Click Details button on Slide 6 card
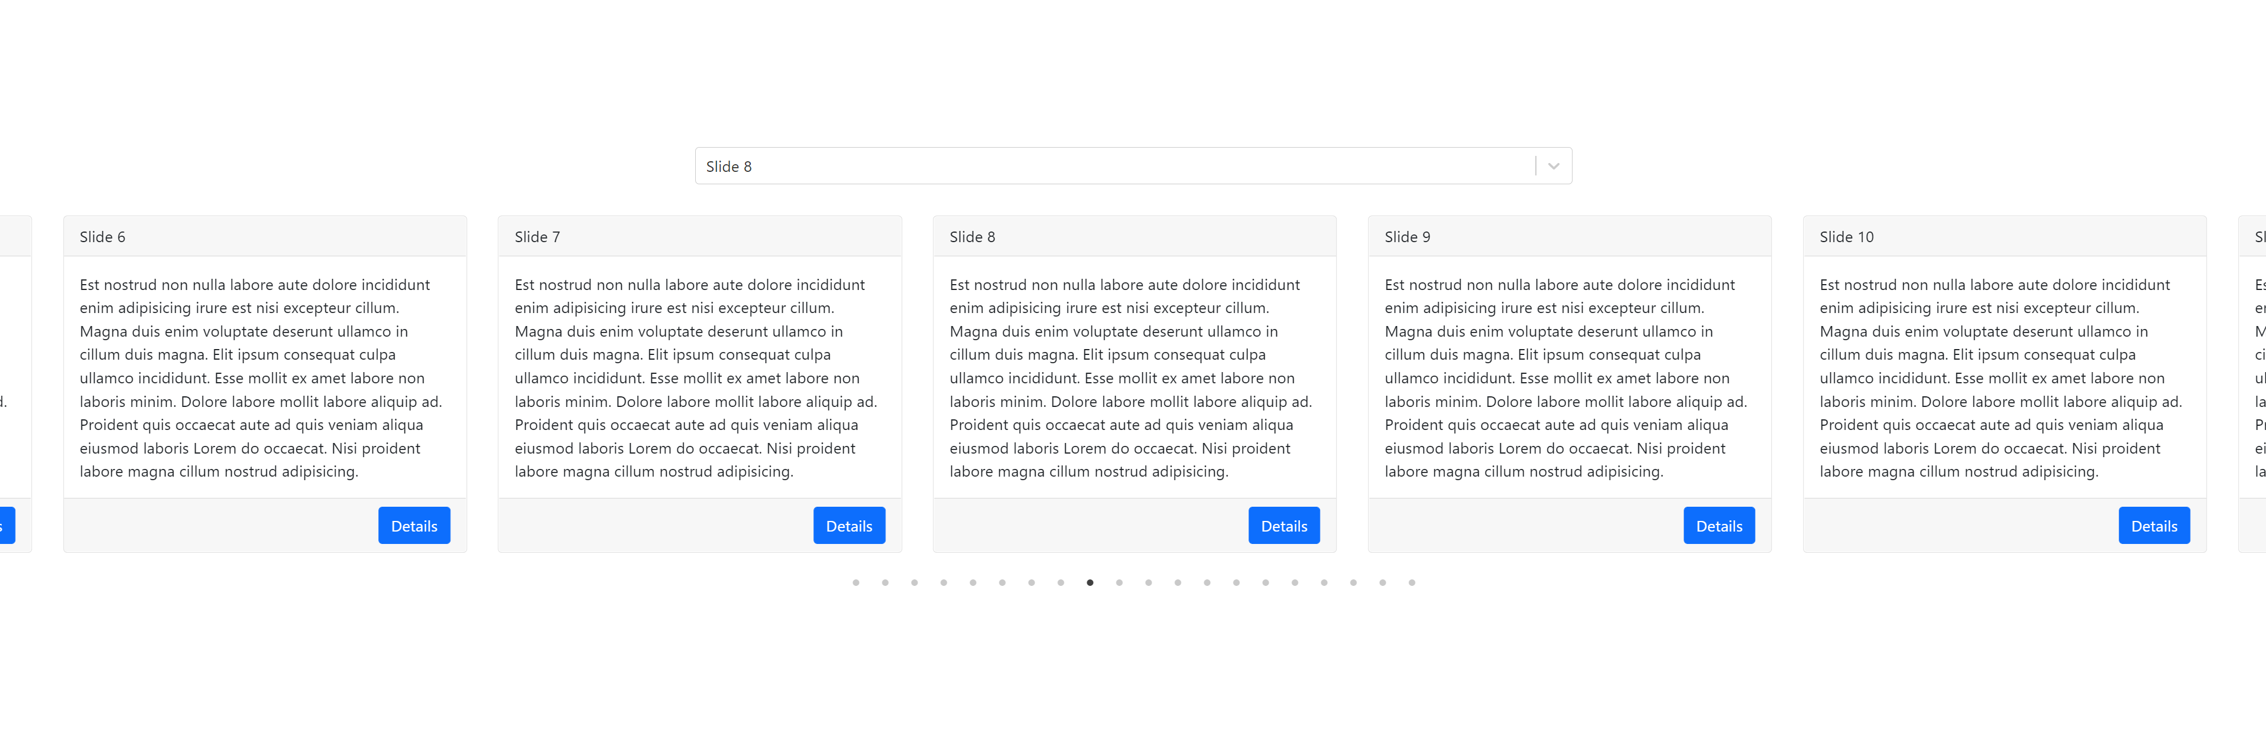The width and height of the screenshot is (2266, 730). click(x=413, y=525)
